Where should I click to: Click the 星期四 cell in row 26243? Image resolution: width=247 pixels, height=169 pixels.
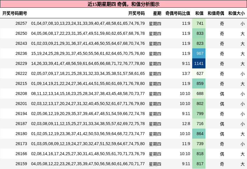tap(155, 44)
